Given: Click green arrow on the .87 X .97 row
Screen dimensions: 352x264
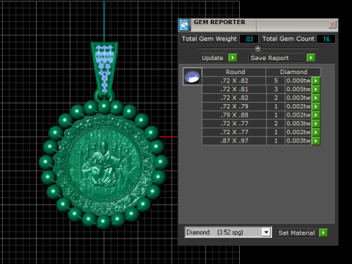Looking at the screenshot, I should 316,141.
